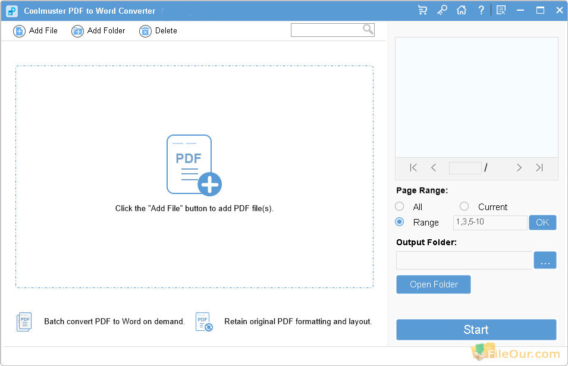Viewport: 568px width, 366px height.
Task: Go to previous preview page
Action: [x=434, y=168]
